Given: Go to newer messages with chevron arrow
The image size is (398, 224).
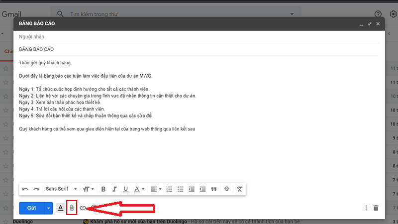Looking at the screenshot, I should click(x=389, y=33).
